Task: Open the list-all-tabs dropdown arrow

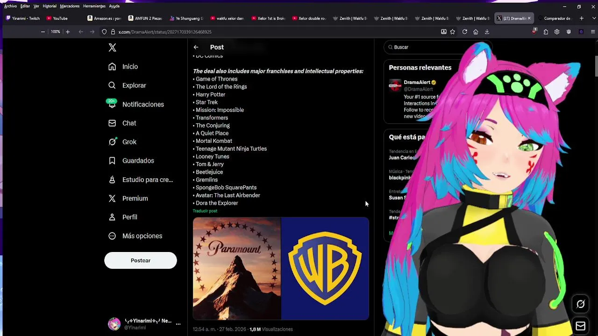Action: click(593, 18)
